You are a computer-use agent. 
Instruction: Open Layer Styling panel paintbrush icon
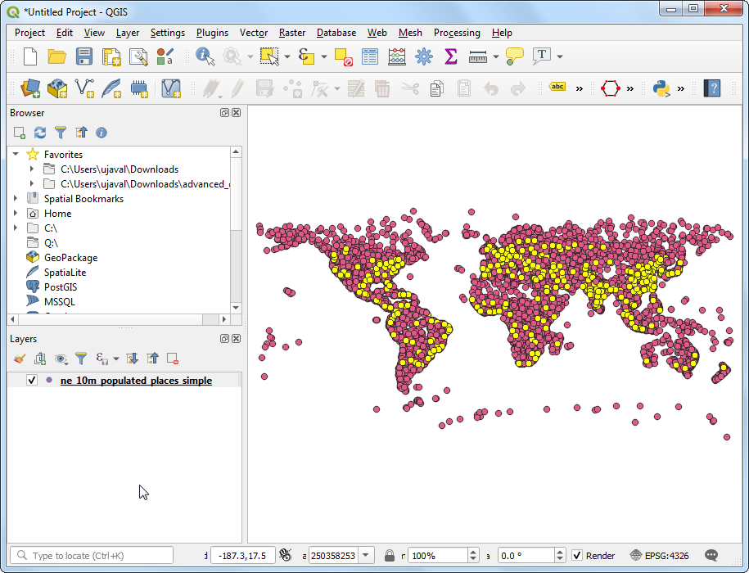(20, 359)
